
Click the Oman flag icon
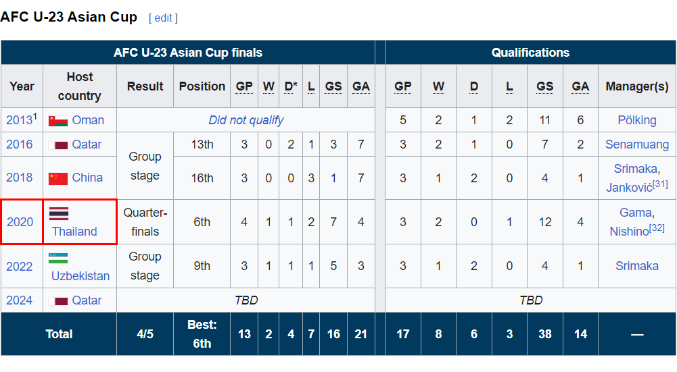(58, 121)
